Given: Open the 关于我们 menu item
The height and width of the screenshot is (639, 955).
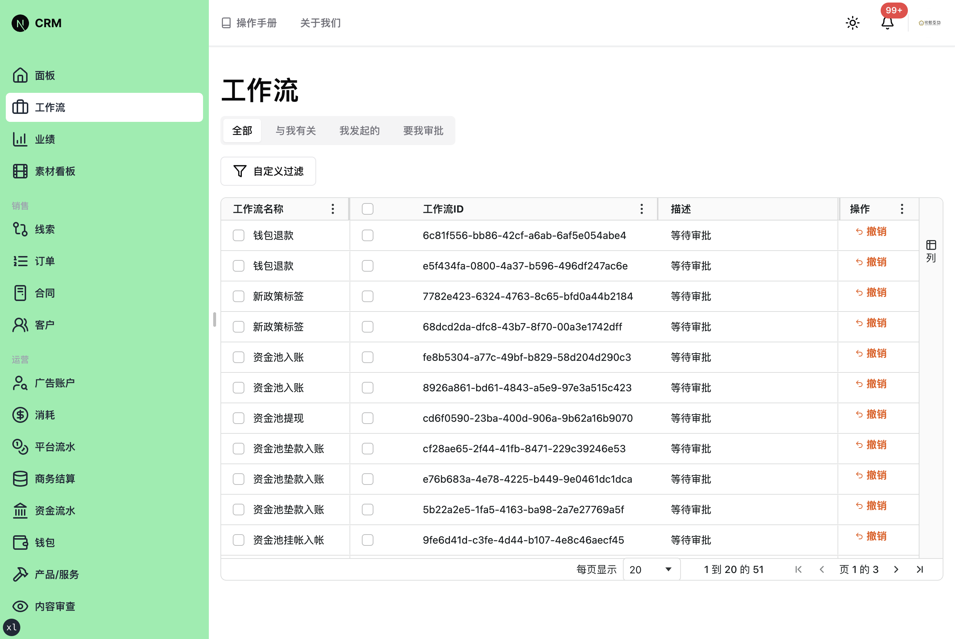Looking at the screenshot, I should click(x=320, y=23).
